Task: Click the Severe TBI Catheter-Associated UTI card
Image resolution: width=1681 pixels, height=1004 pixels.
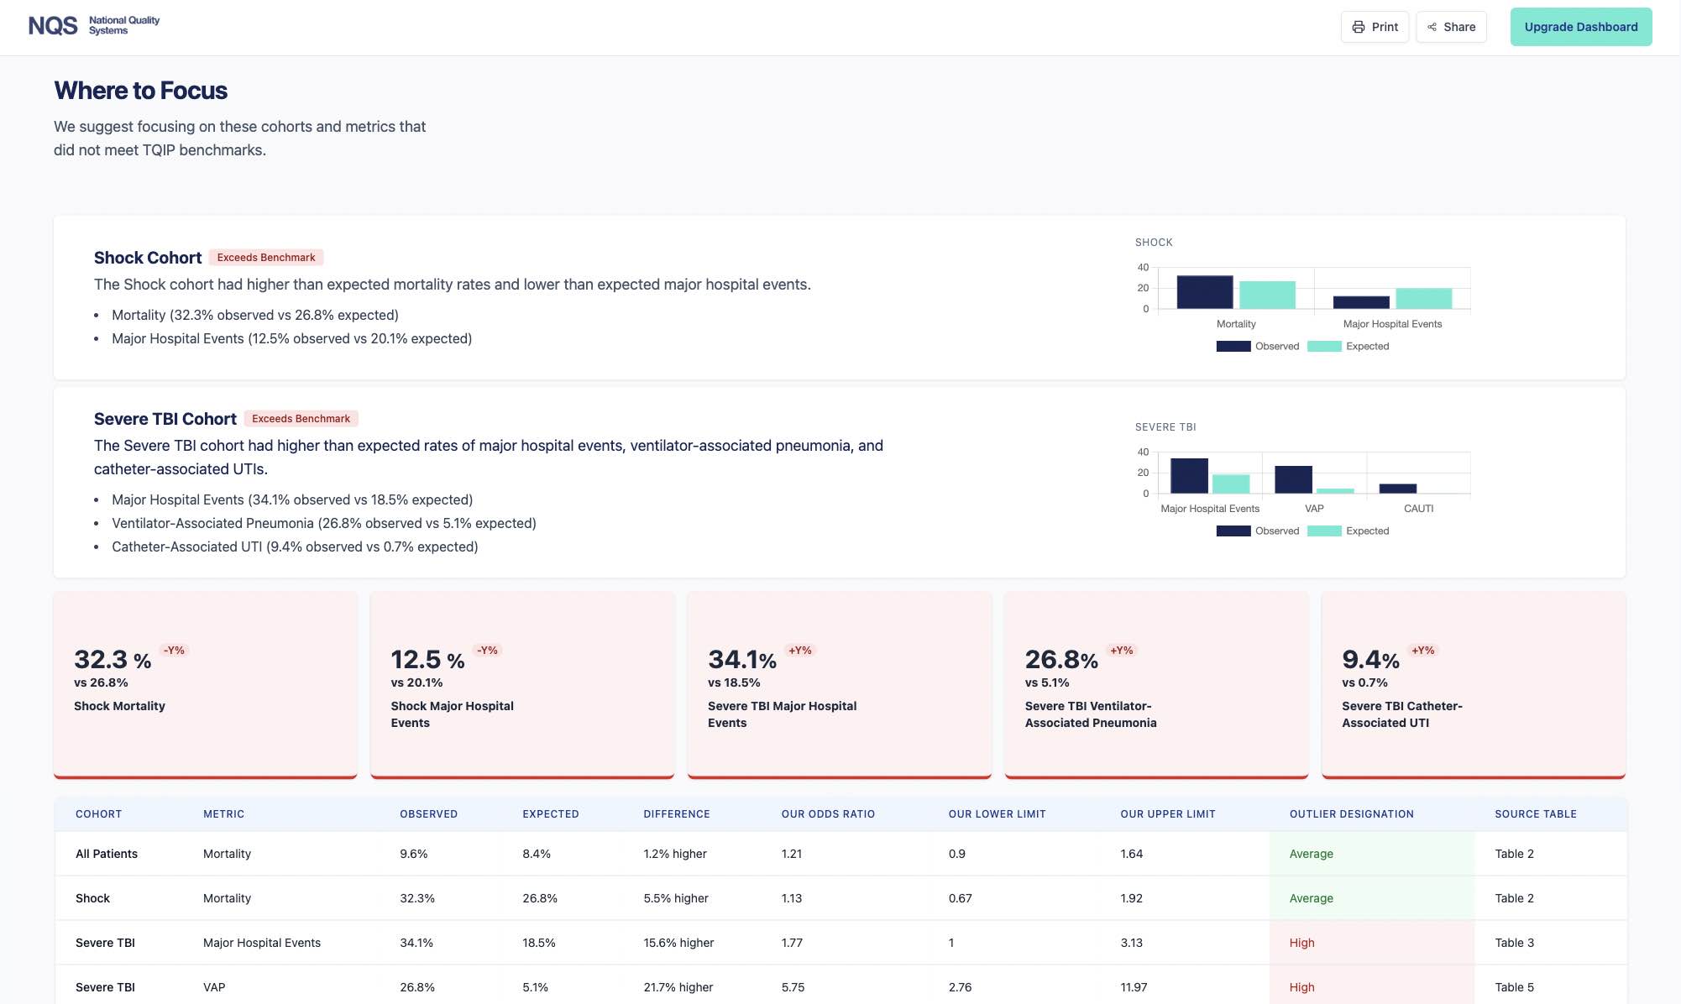Action: coord(1474,685)
